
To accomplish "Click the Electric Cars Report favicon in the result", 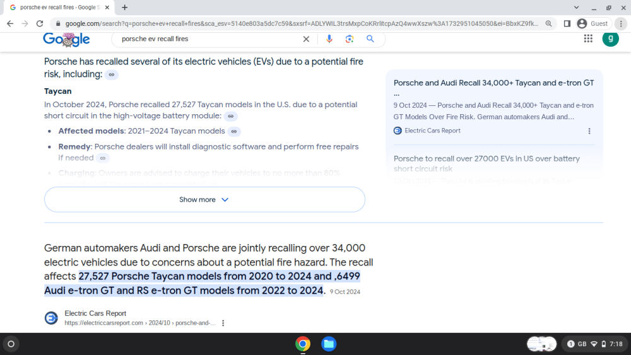I will tap(51, 318).
